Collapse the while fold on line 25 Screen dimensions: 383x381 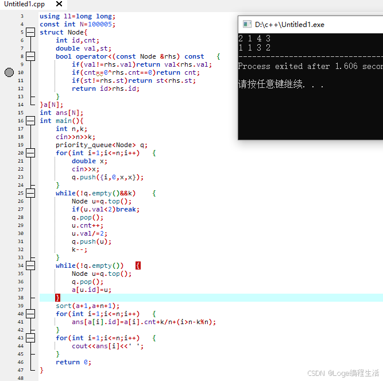[30, 193]
